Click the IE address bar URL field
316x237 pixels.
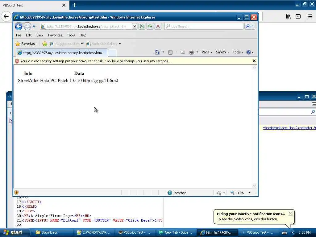tap(86, 27)
